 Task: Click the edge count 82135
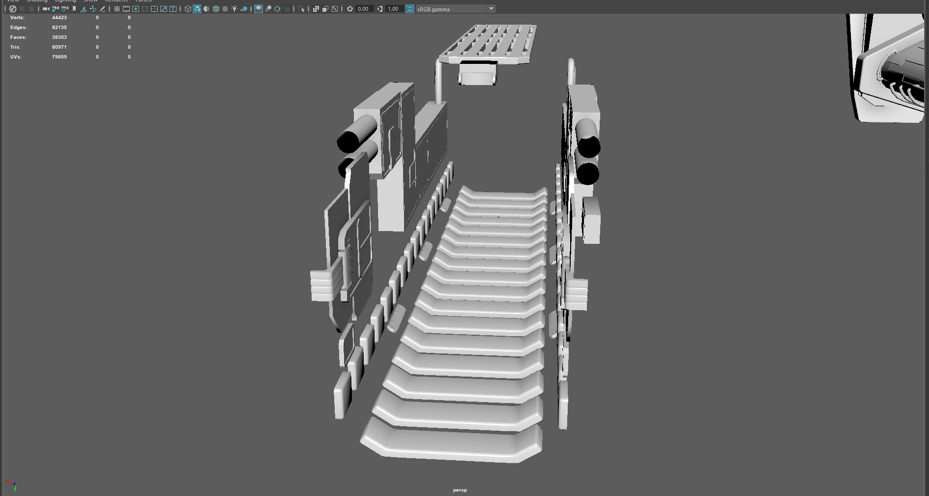click(59, 28)
